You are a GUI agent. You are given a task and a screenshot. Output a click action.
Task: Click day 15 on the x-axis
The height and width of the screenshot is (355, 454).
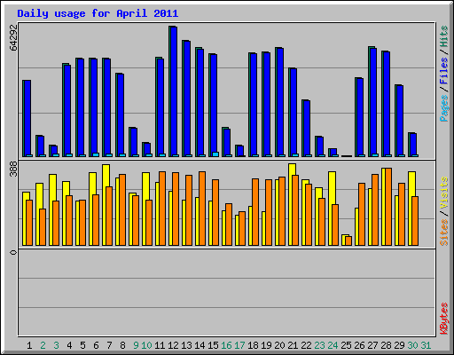pos(213,345)
